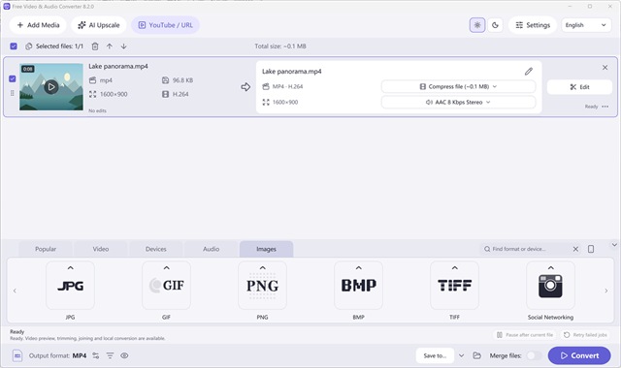This screenshot has height=368, width=621.
Task: Expand presets chevron above Social Networking
Action: [x=550, y=268]
